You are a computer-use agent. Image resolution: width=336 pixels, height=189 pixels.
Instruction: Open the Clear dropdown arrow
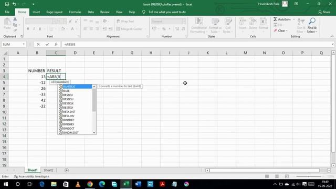click(x=287, y=31)
